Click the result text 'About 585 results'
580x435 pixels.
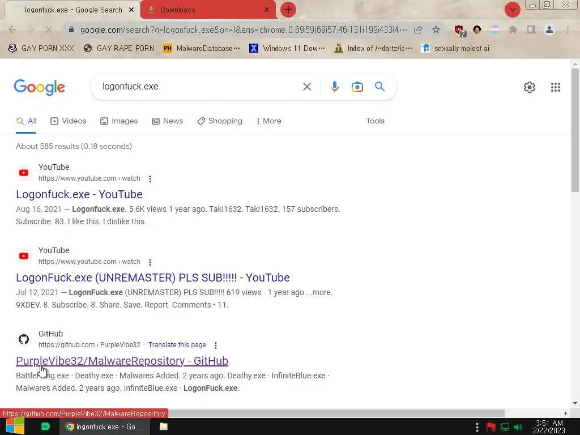point(48,146)
